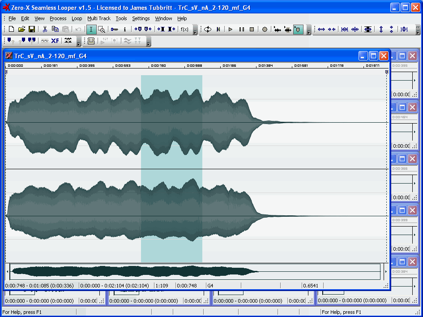The image size is (423, 317).
Task: Open the f(x) function tool
Action: tap(184, 29)
